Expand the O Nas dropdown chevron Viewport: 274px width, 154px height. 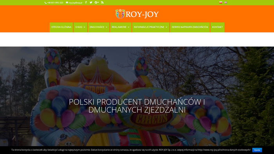point(85,27)
